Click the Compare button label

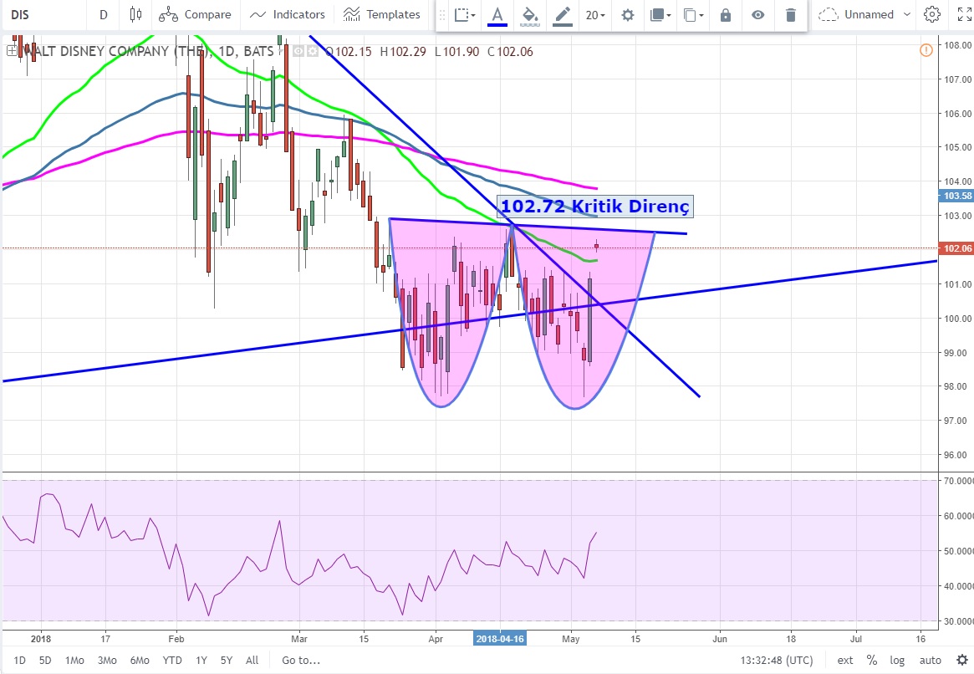pos(207,14)
